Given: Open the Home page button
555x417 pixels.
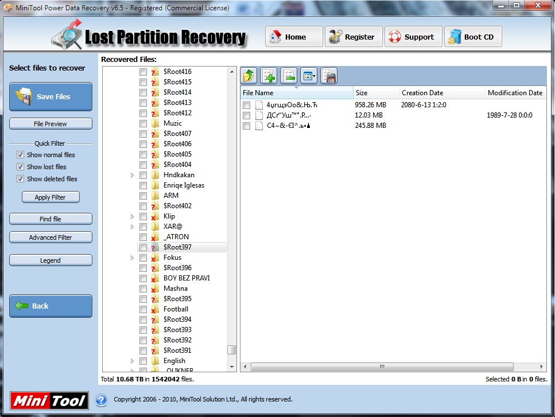Looking at the screenshot, I should click(294, 37).
